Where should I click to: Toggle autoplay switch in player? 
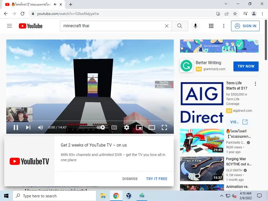tap(101, 127)
